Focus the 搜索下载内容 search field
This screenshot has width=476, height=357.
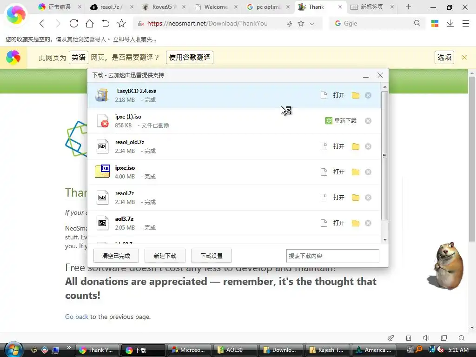pos(332,256)
